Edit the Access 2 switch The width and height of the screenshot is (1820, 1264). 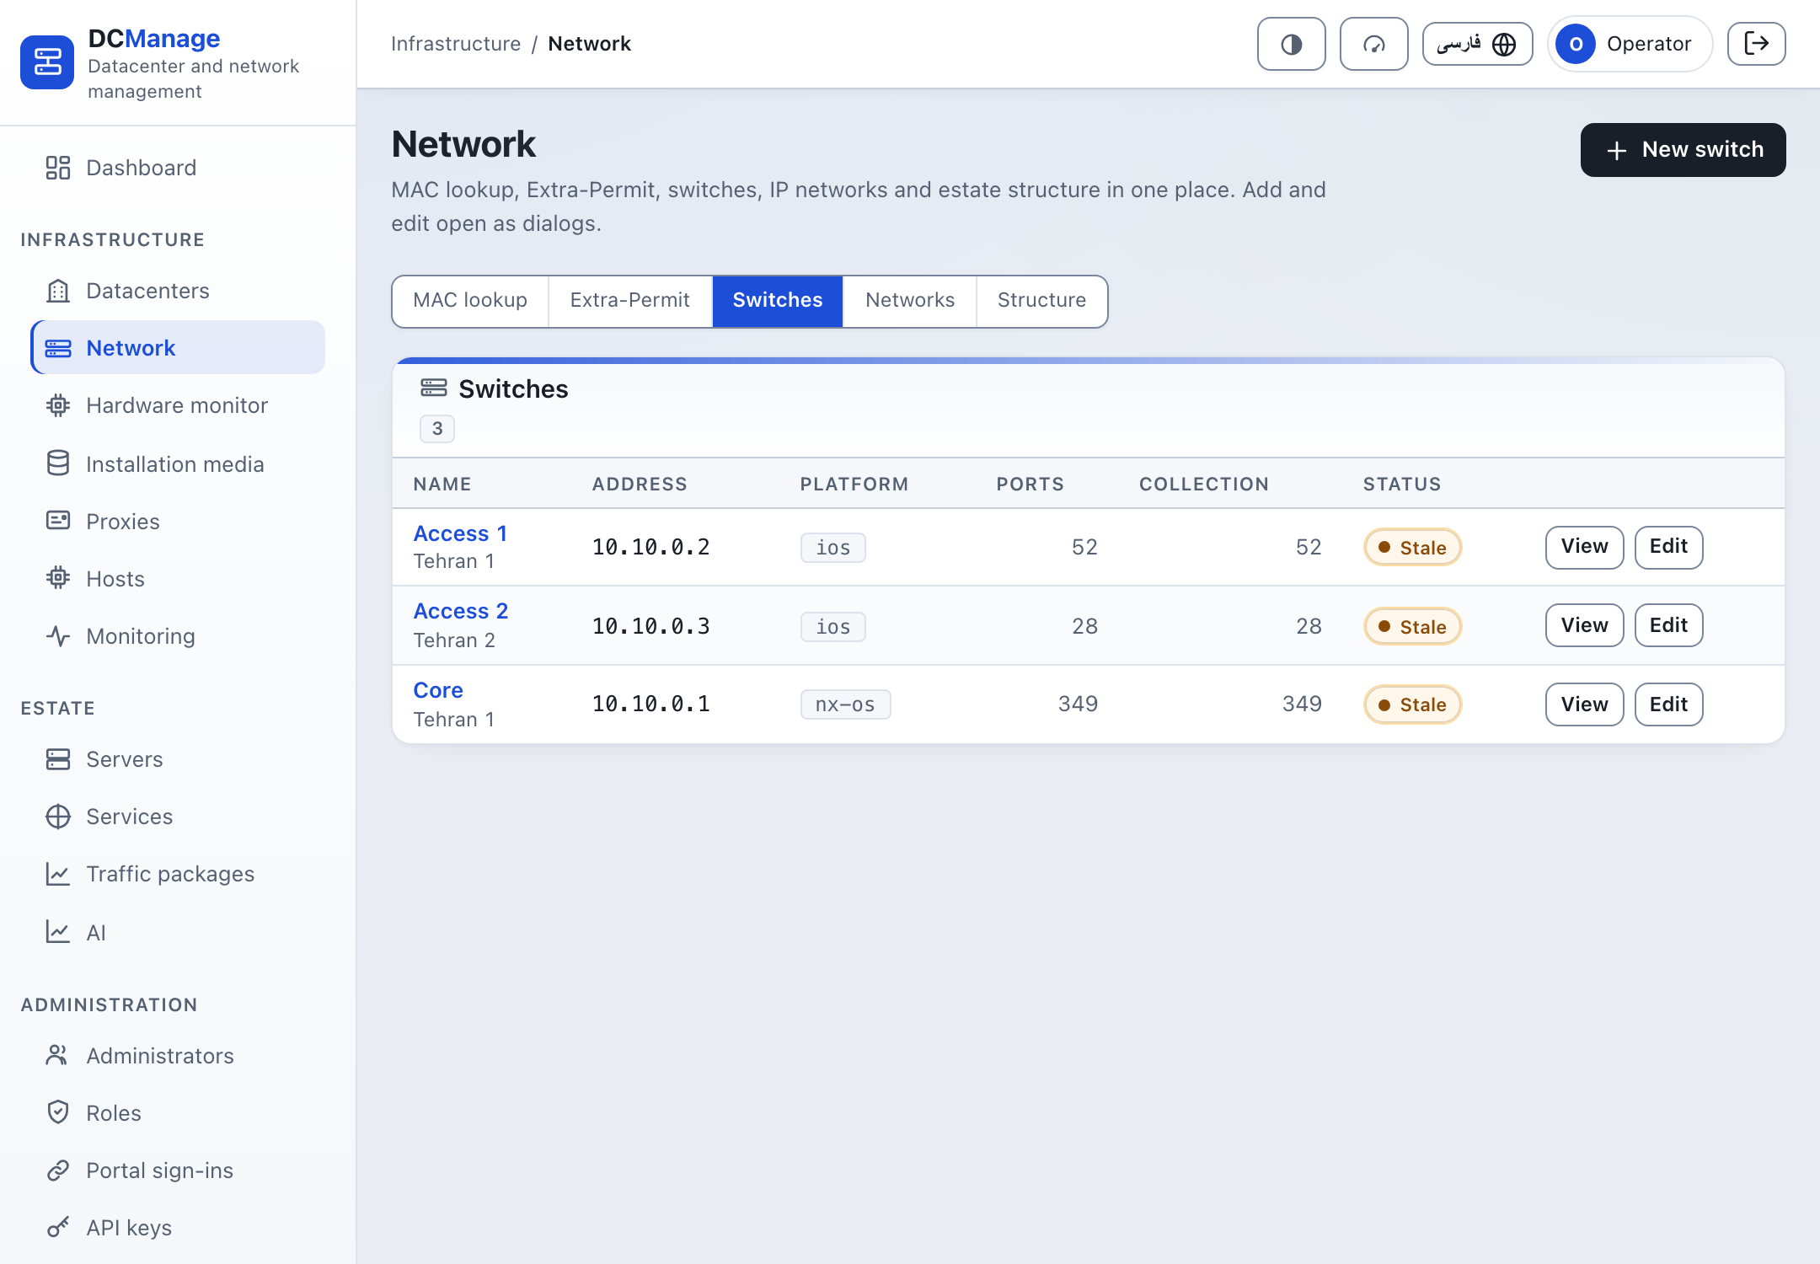coord(1668,625)
